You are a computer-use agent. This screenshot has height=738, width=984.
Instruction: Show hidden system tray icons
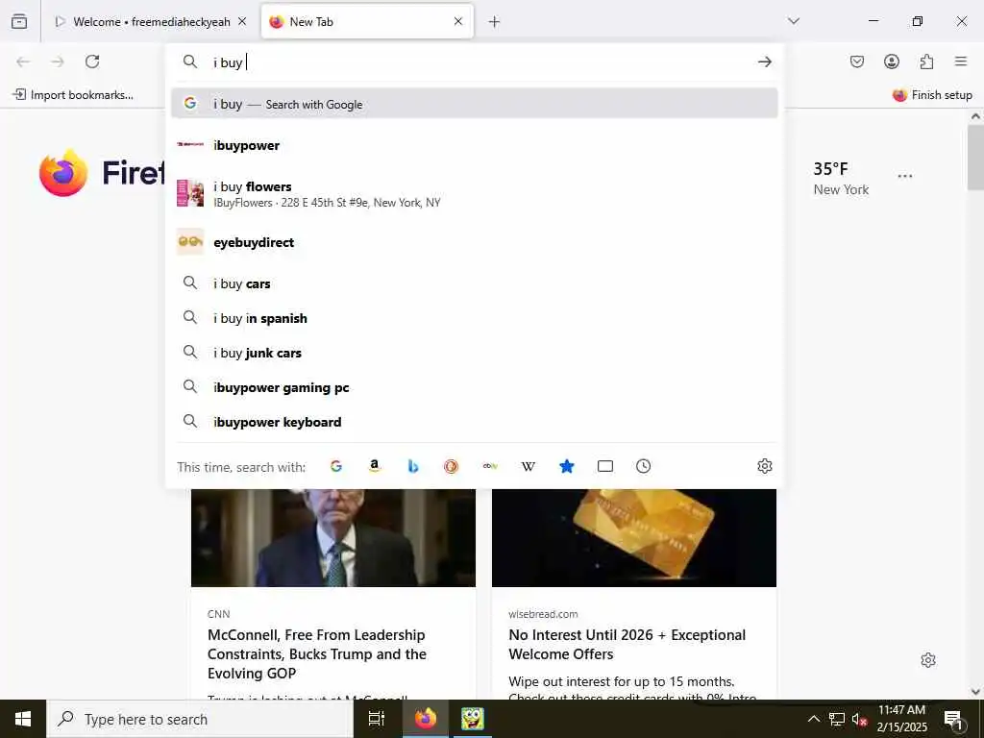[813, 719]
